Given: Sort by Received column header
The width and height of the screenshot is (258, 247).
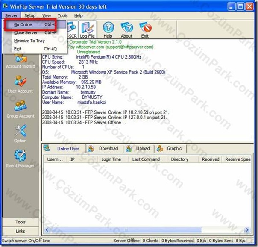Looking at the screenshot, I should pyautogui.click(x=210, y=159).
